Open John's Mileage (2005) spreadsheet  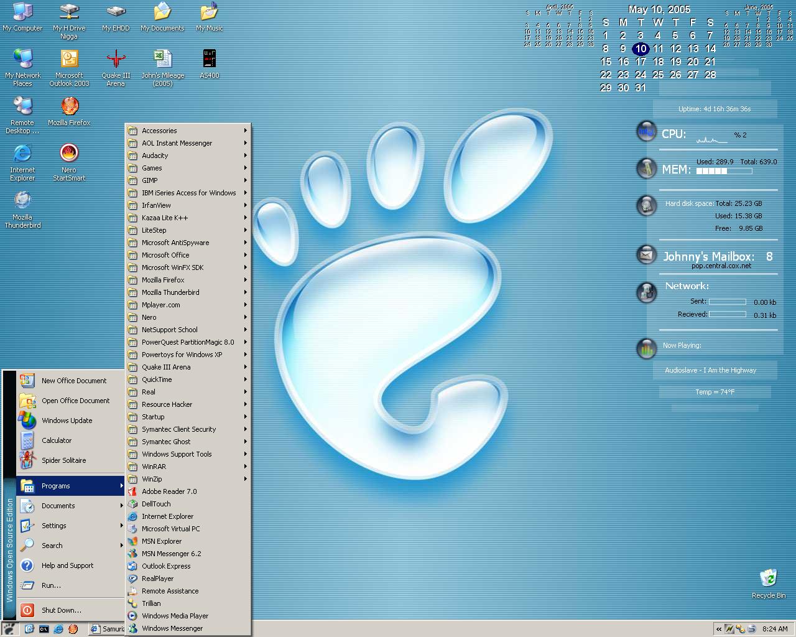[x=162, y=67]
